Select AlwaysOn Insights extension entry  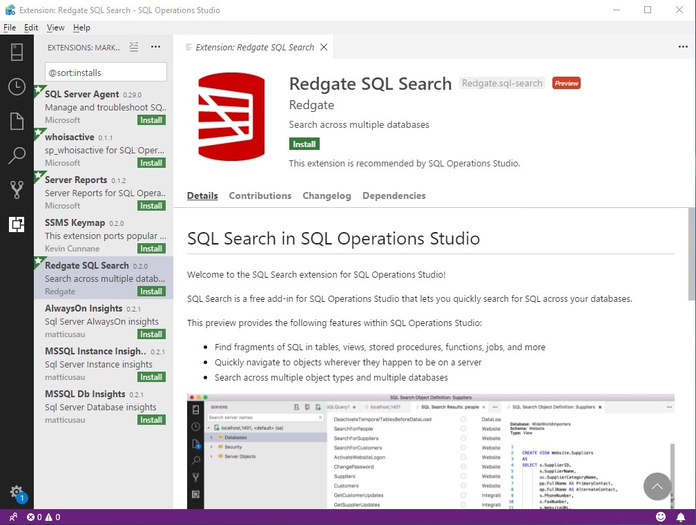pos(104,321)
